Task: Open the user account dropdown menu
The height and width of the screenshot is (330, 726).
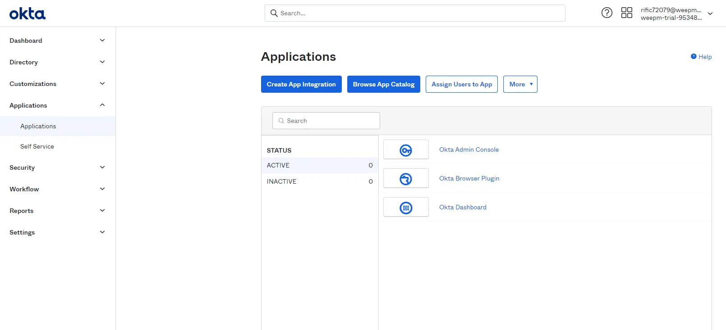Action: click(710, 14)
